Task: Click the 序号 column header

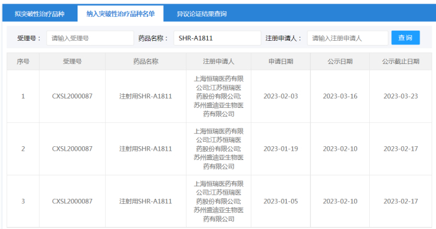Action: (23, 61)
